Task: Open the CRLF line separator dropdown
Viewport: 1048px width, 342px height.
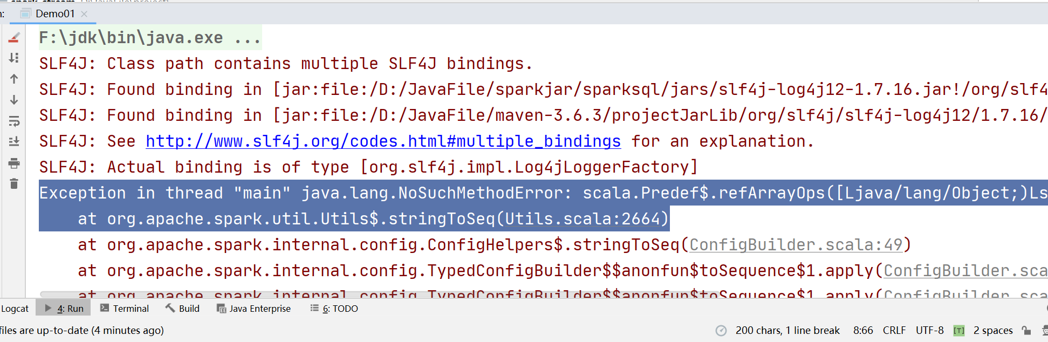Action: pyautogui.click(x=894, y=330)
